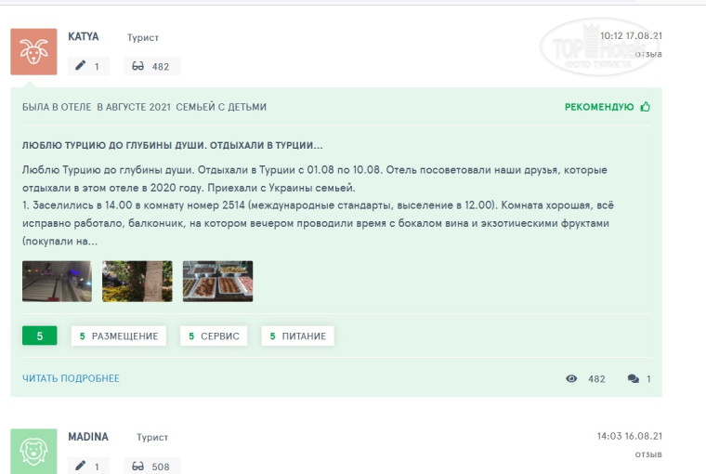This screenshot has width=706, height=474.
Task: Click Madina's green lion avatar icon
Action: click(33, 452)
